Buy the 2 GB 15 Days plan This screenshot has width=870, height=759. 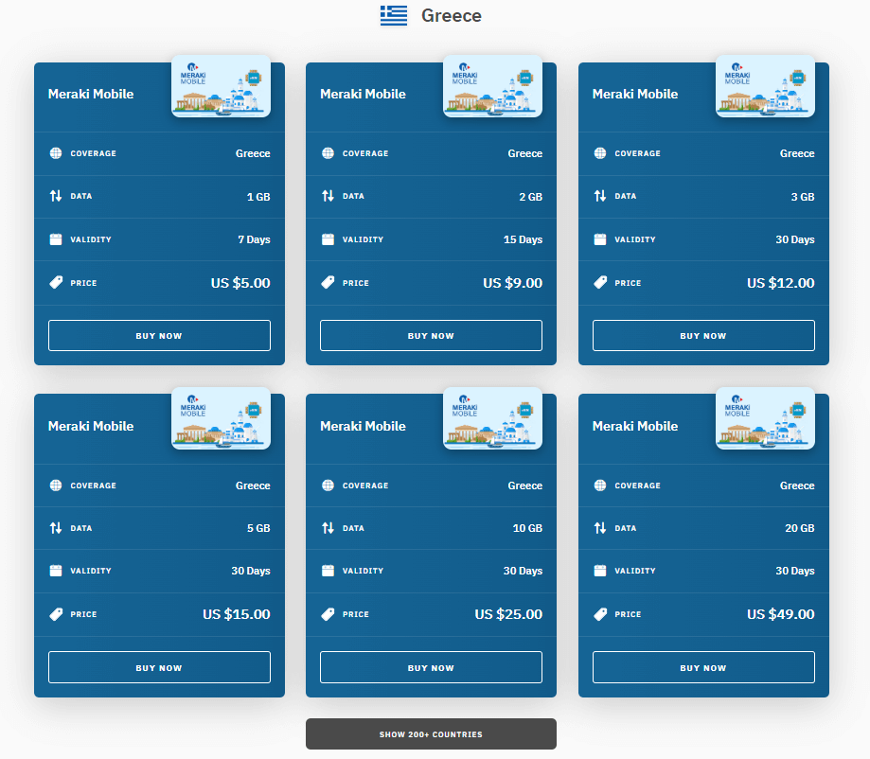click(431, 336)
